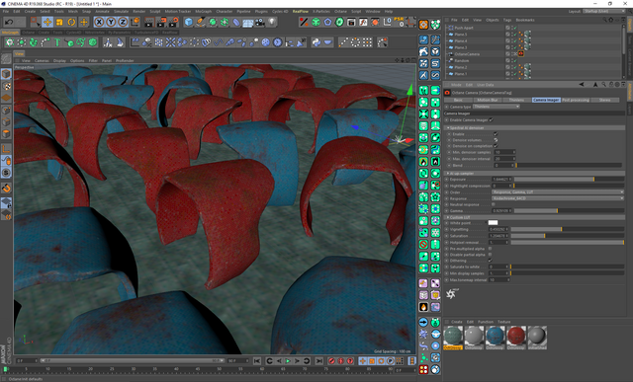
Task: Enable the Neutral response checkbox
Action: tap(494, 204)
